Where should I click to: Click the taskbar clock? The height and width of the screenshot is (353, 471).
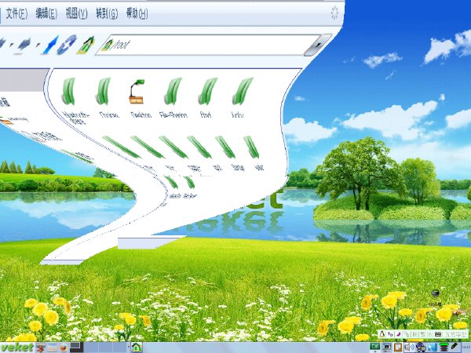point(466,348)
